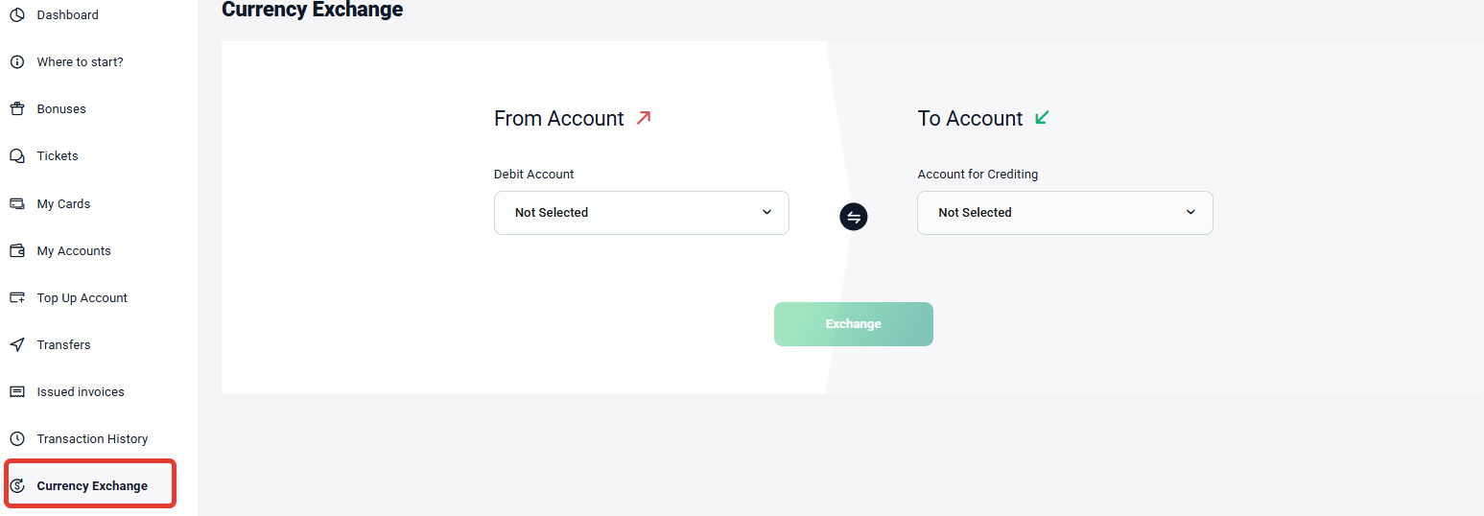
Task: Click the gift icon for Bonuses
Action: point(16,109)
